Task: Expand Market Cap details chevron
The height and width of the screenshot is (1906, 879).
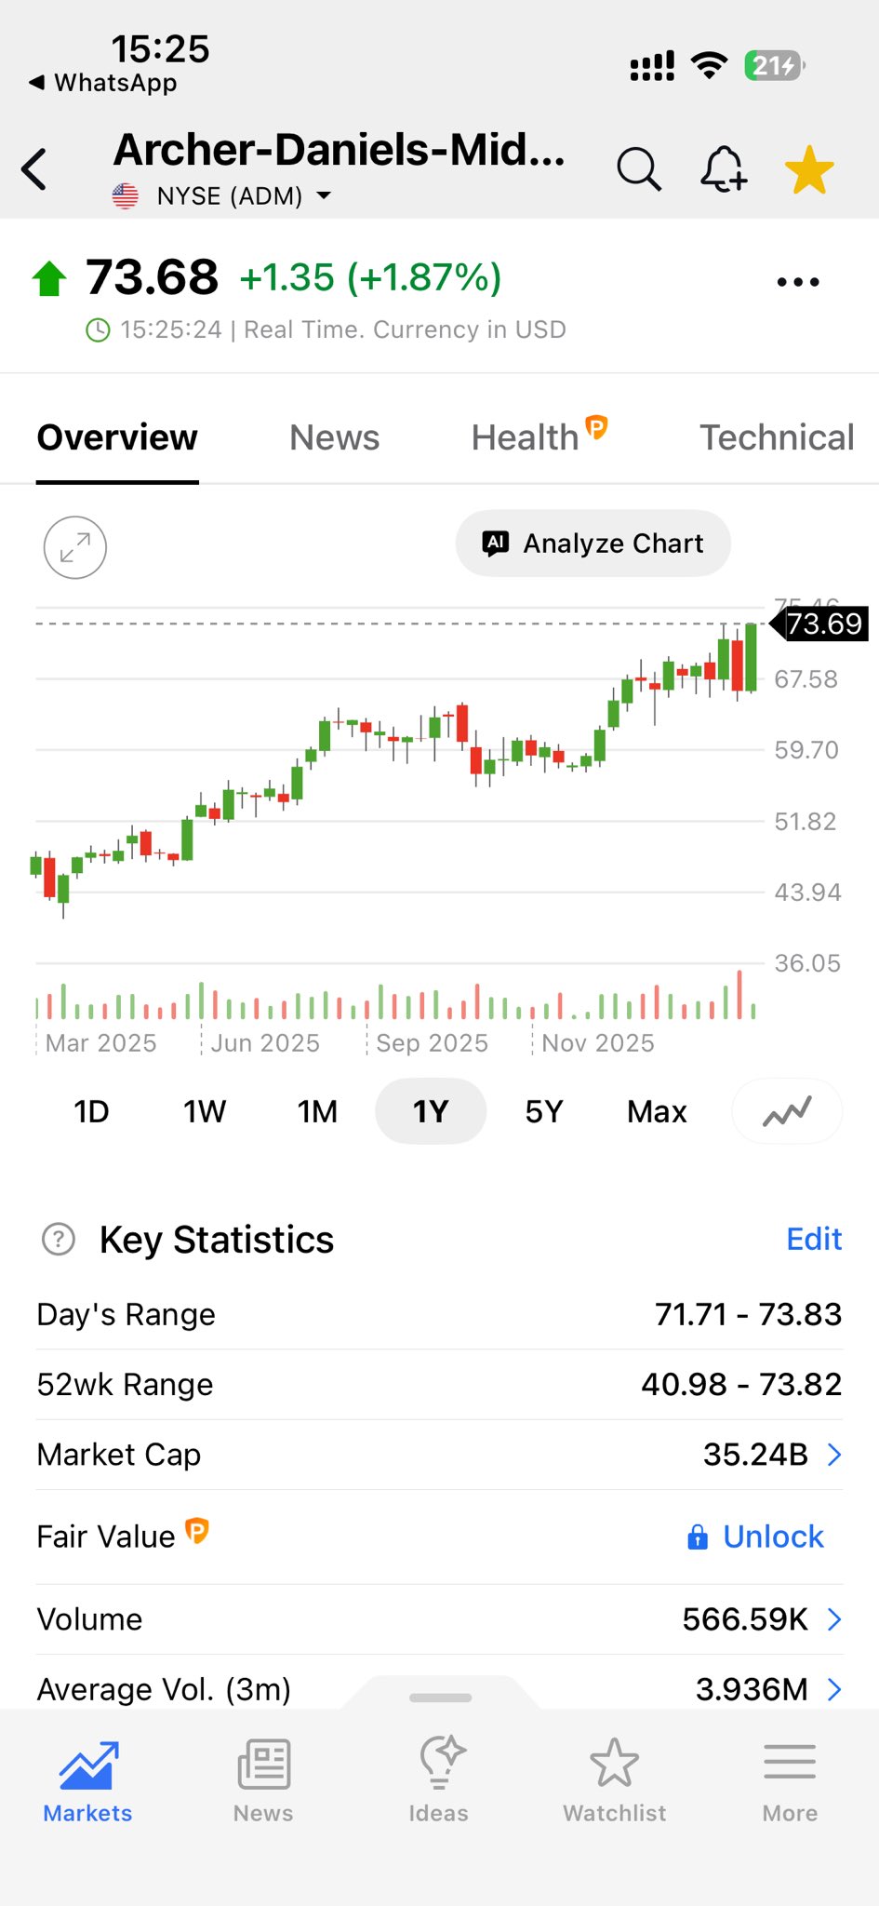Action: [834, 1455]
